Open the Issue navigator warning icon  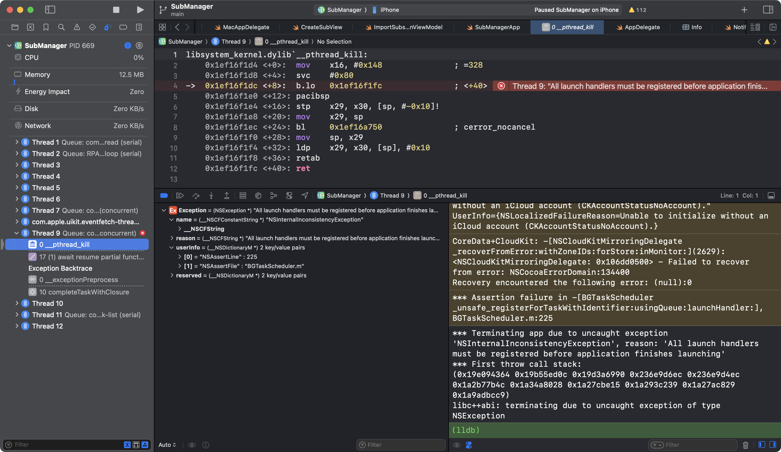tap(77, 27)
